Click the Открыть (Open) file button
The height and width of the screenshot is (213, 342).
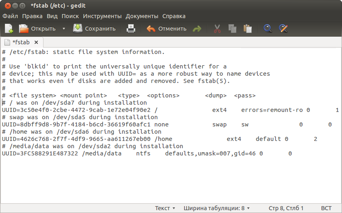[37, 29]
